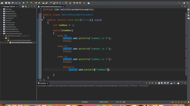The height and width of the screenshot is (106, 190).
Task: Toggle Pin Console button
Action: 172,83
